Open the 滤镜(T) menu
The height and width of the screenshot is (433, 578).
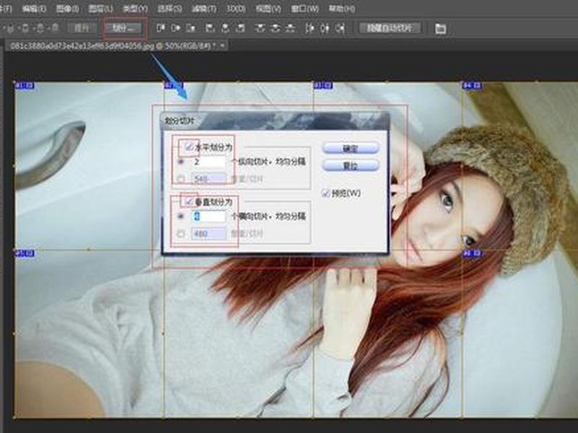pyautogui.click(x=204, y=9)
